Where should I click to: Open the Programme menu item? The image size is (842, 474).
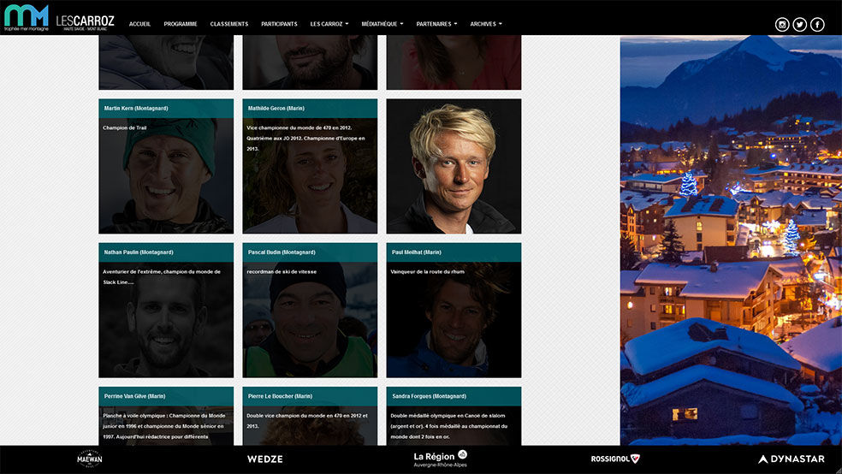click(x=181, y=24)
